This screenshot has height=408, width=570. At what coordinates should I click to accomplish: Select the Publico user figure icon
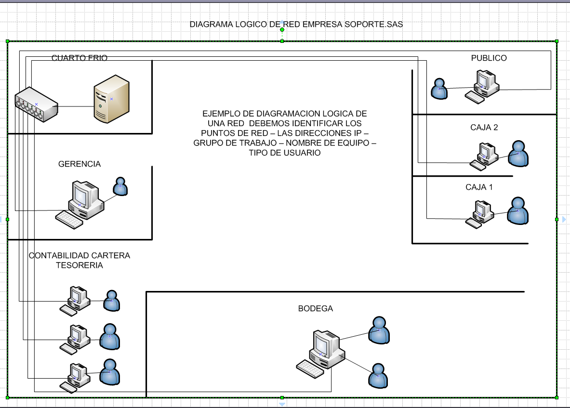pyautogui.click(x=439, y=89)
